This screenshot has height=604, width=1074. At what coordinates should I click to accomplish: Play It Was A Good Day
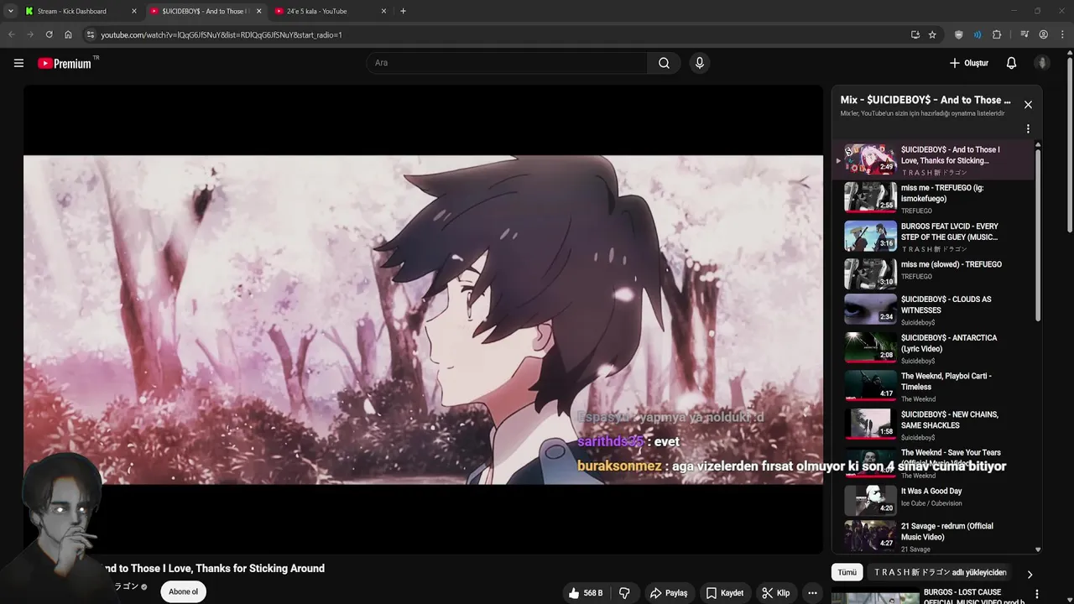coord(933,501)
